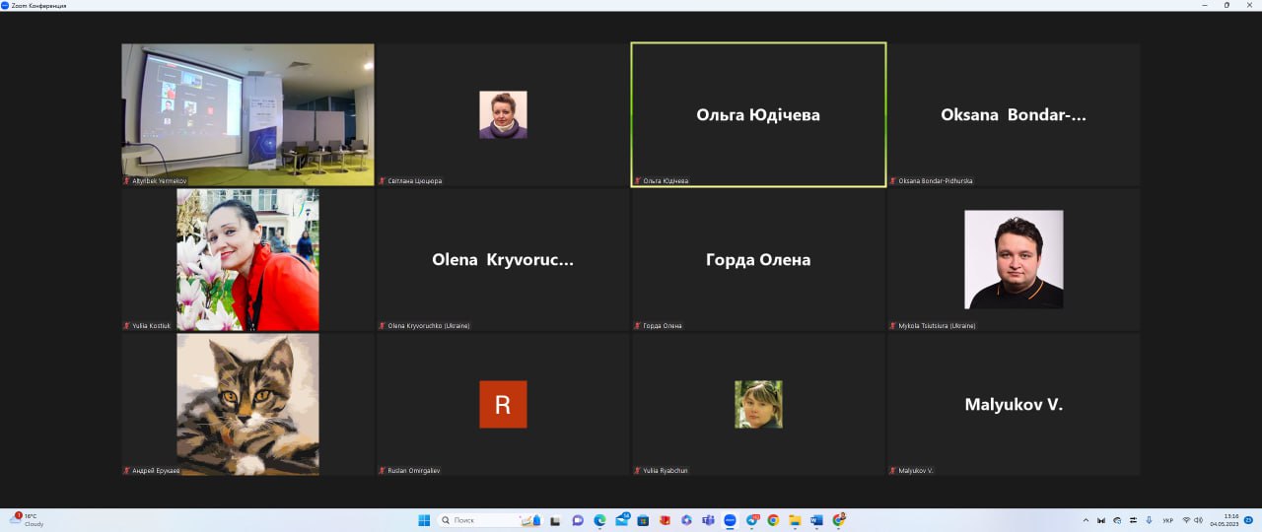Viewport: 1262px width, 532px height.
Task: Open the weather widget showing Cloudy
Action: pos(28,520)
